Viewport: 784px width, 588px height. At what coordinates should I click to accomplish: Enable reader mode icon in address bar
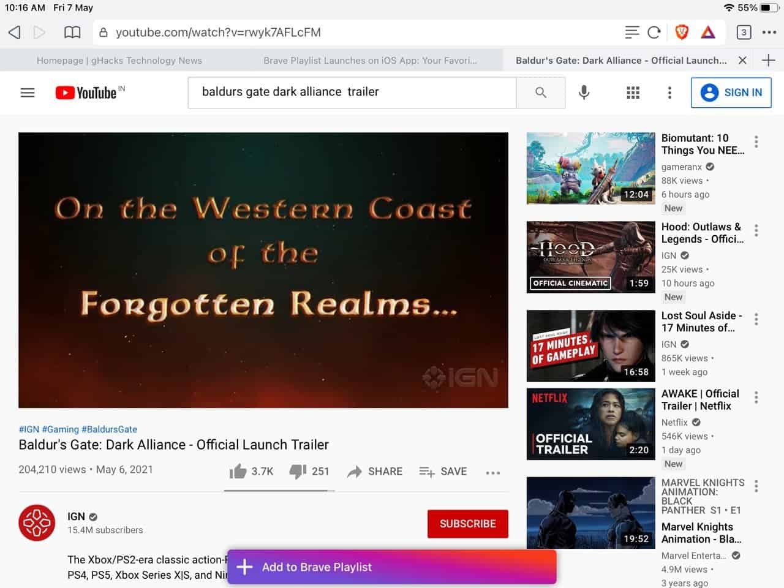tap(631, 32)
